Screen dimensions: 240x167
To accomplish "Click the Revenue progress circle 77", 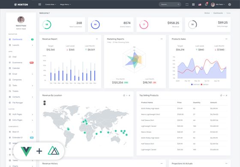I will click(x=144, y=24).
